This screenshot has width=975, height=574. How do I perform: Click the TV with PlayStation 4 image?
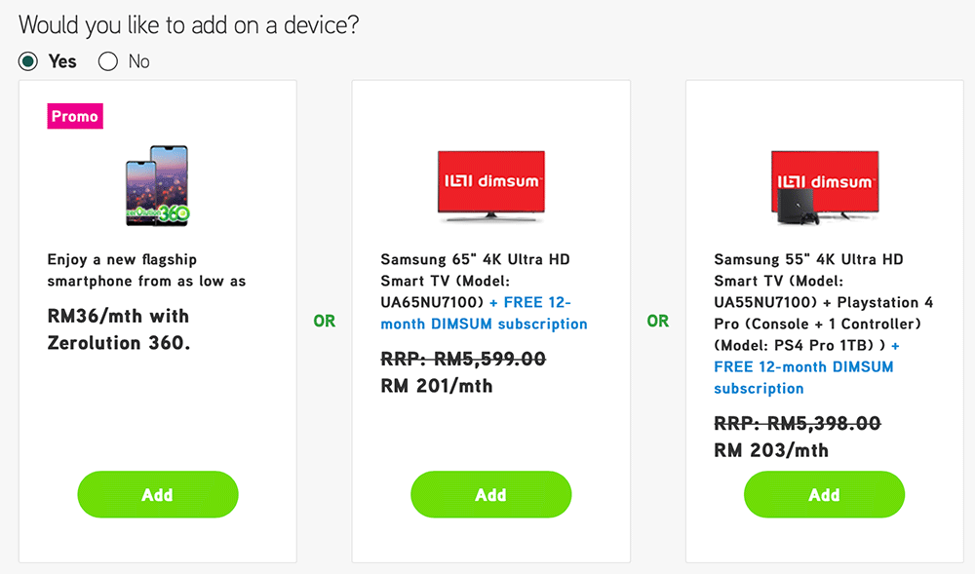click(824, 188)
